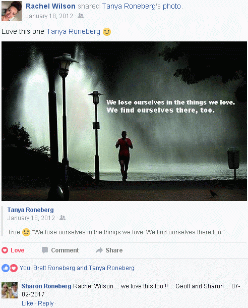Viewport: 248px width, 308px height.
Task: Open Tanya Roneberg original post author link
Action: coord(31,210)
